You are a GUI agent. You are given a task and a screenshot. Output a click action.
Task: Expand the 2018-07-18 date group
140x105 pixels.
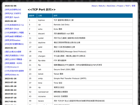click(x=11, y=98)
